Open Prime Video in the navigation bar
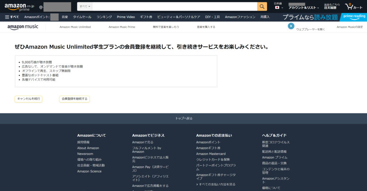The height and width of the screenshot is (191, 367). pyautogui.click(x=126, y=17)
